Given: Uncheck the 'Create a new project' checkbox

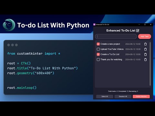Looking at the screenshot, I should (x=98, y=44).
